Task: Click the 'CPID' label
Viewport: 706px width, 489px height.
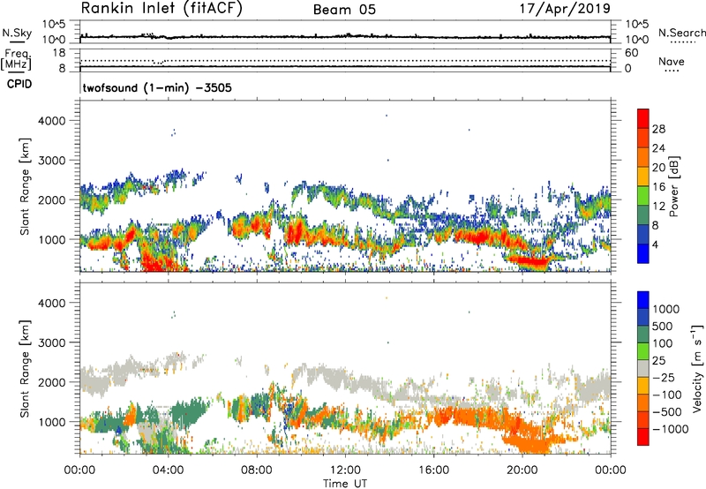Action: point(19,84)
